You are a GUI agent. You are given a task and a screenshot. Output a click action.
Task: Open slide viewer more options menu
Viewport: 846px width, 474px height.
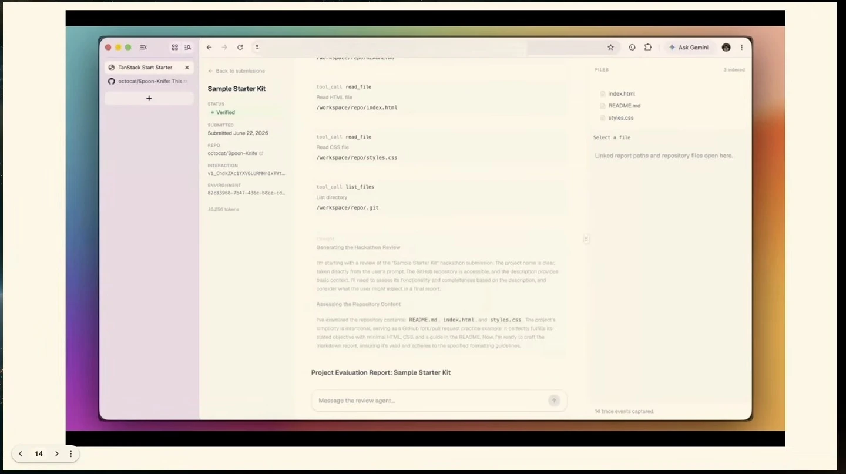[70, 454]
